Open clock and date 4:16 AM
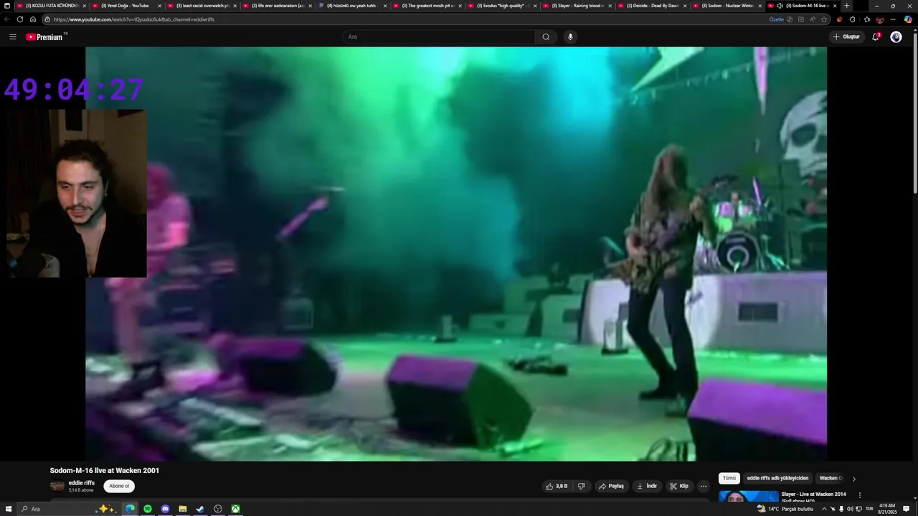Screen dimensions: 918x516 (887, 509)
